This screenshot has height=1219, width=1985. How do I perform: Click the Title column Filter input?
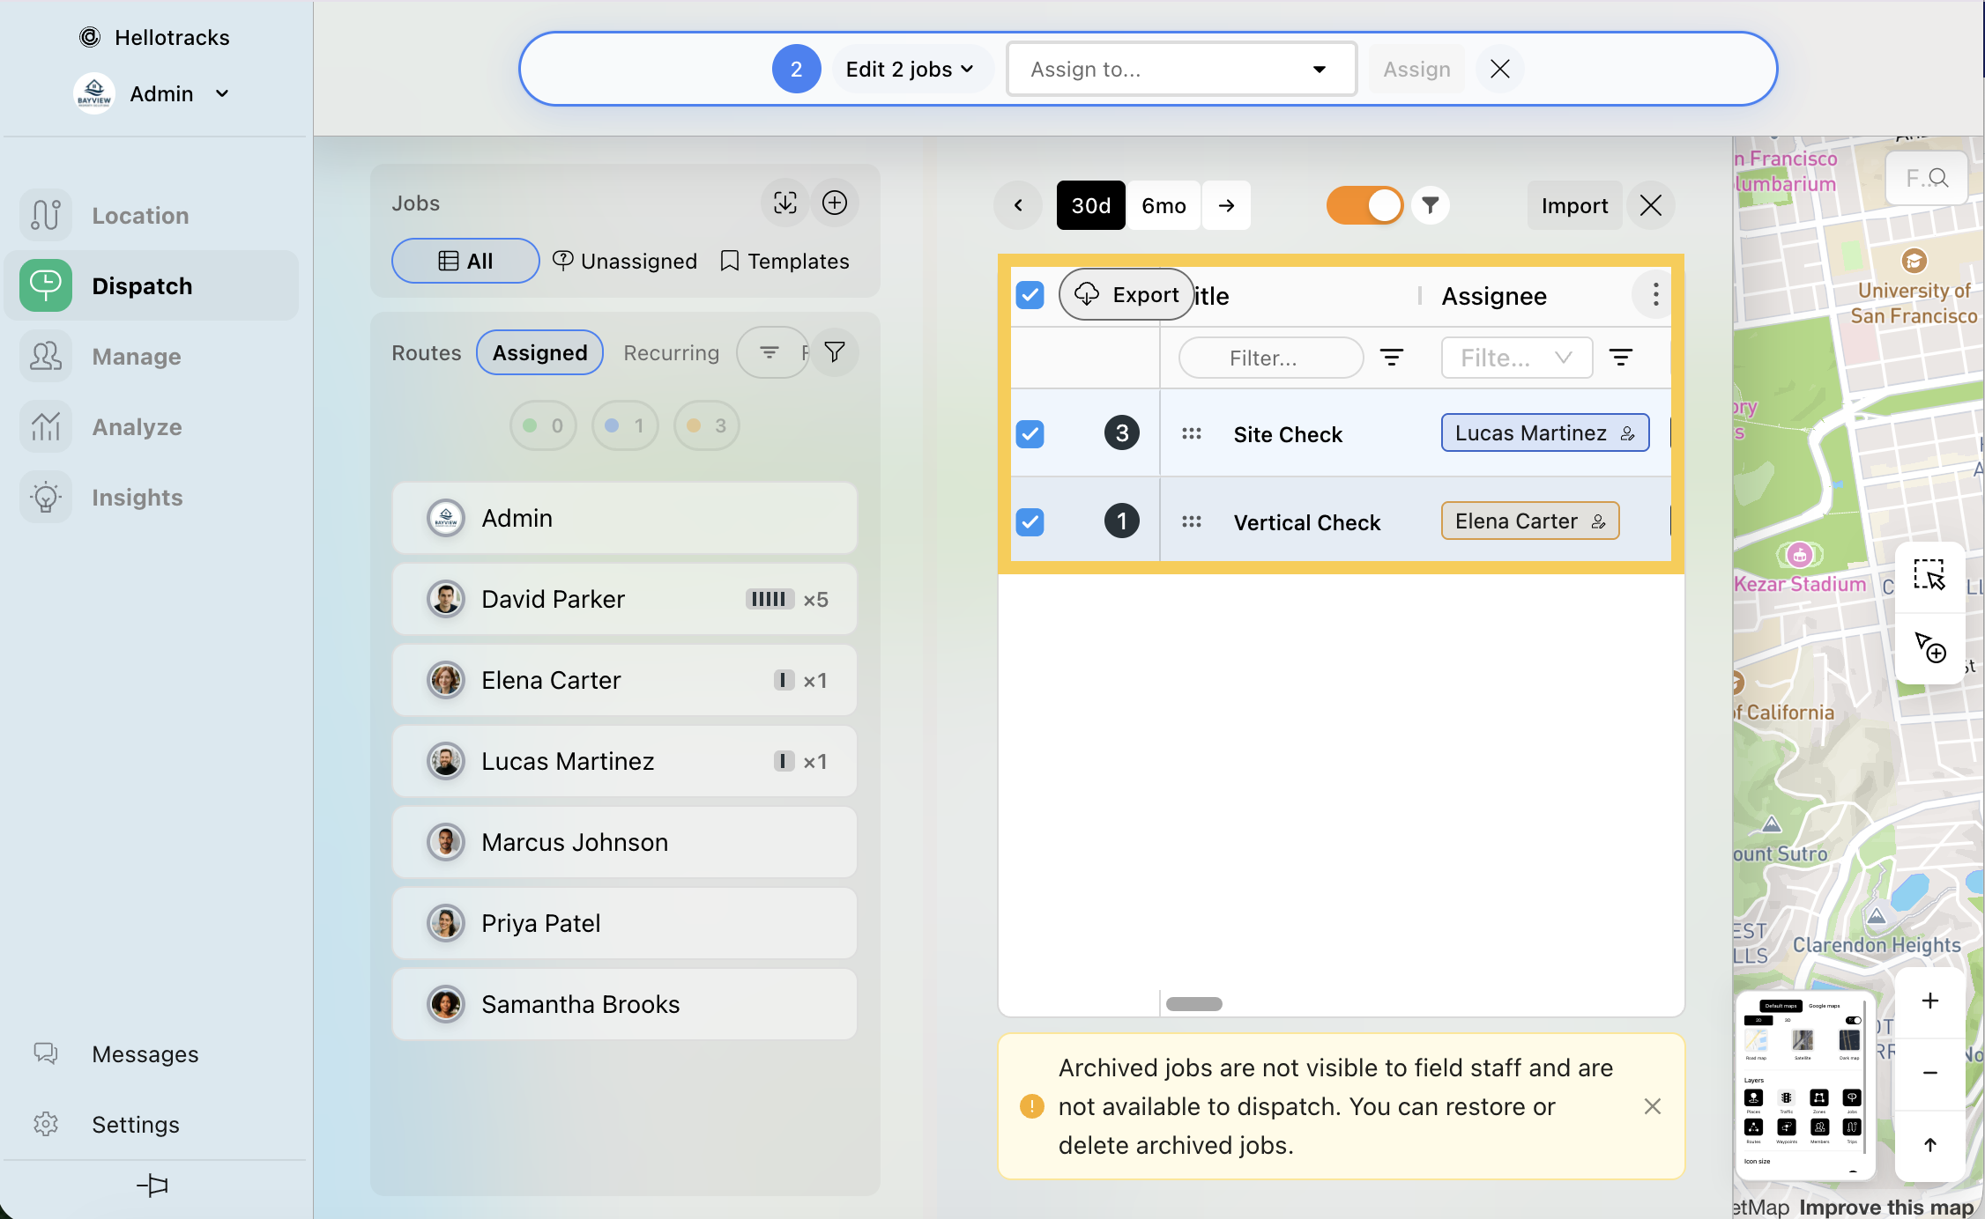click(1269, 358)
